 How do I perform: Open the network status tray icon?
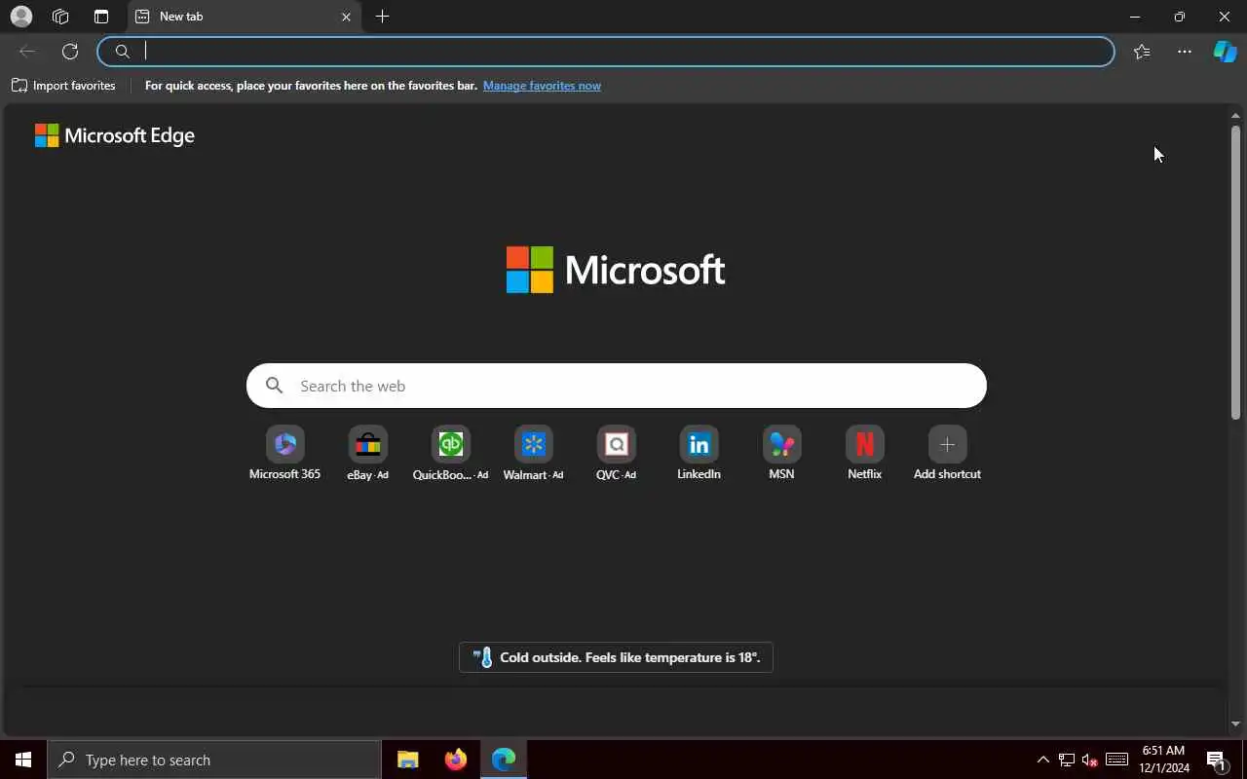click(x=1067, y=760)
